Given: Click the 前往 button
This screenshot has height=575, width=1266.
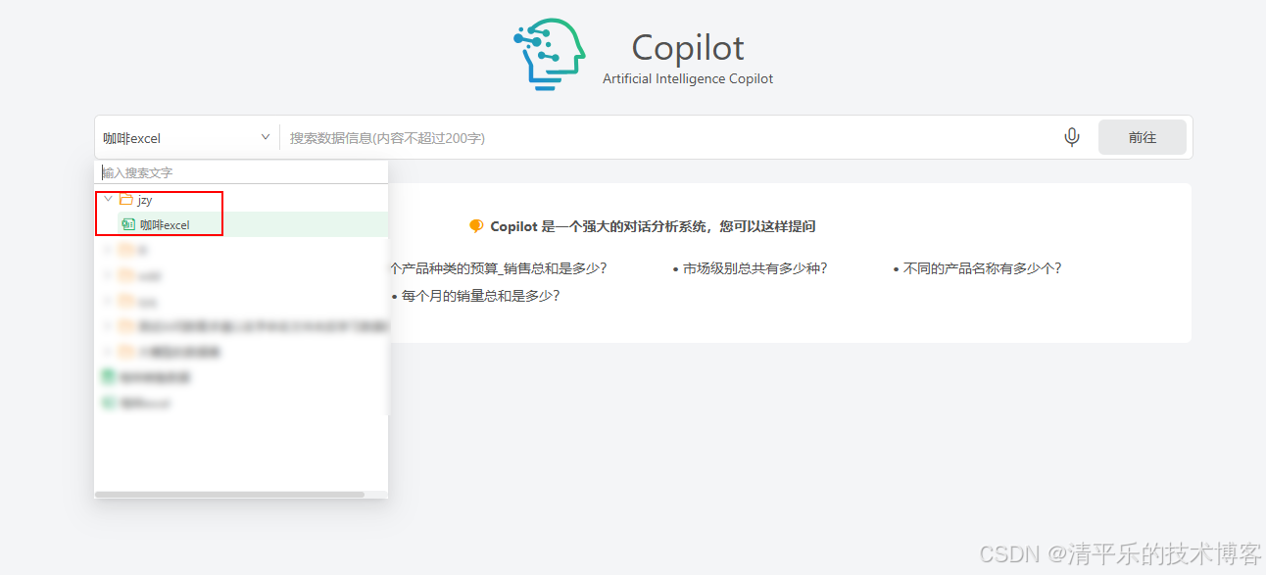Looking at the screenshot, I should (x=1142, y=136).
